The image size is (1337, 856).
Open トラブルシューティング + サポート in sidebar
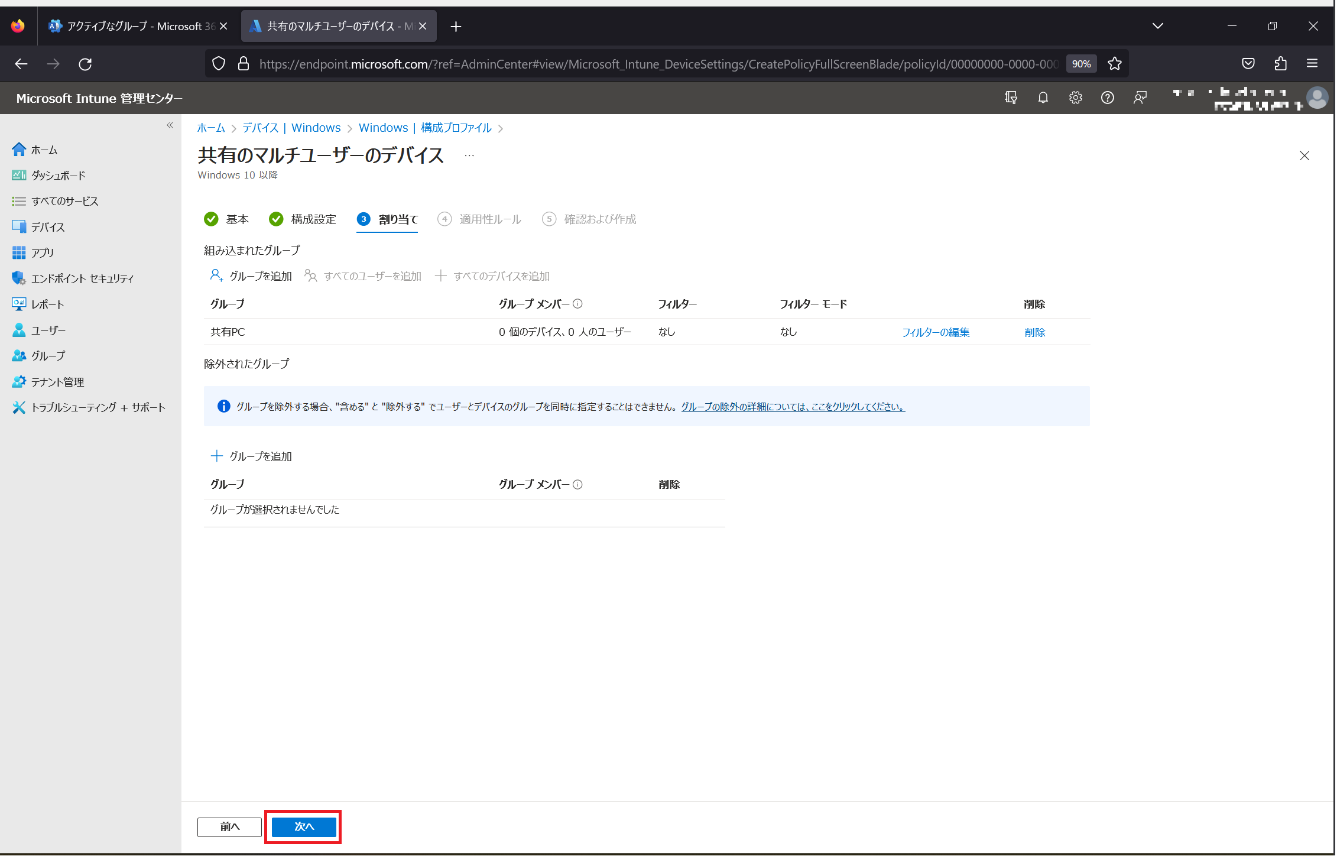point(98,407)
